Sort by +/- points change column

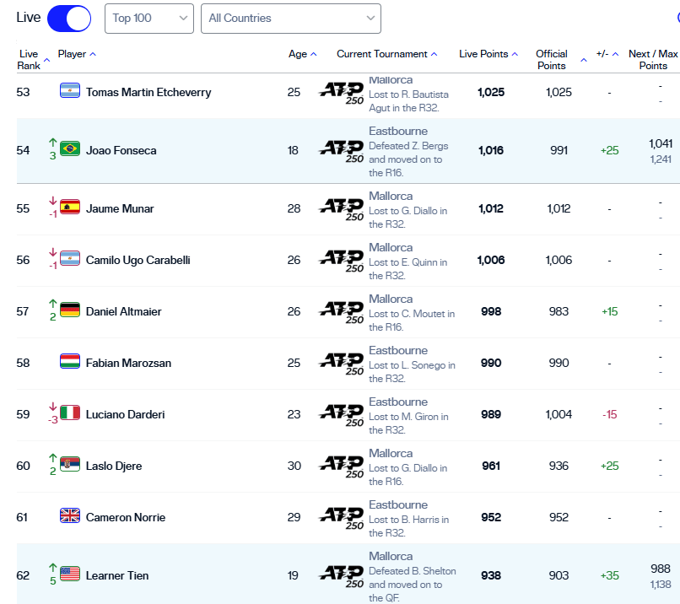[x=607, y=54]
